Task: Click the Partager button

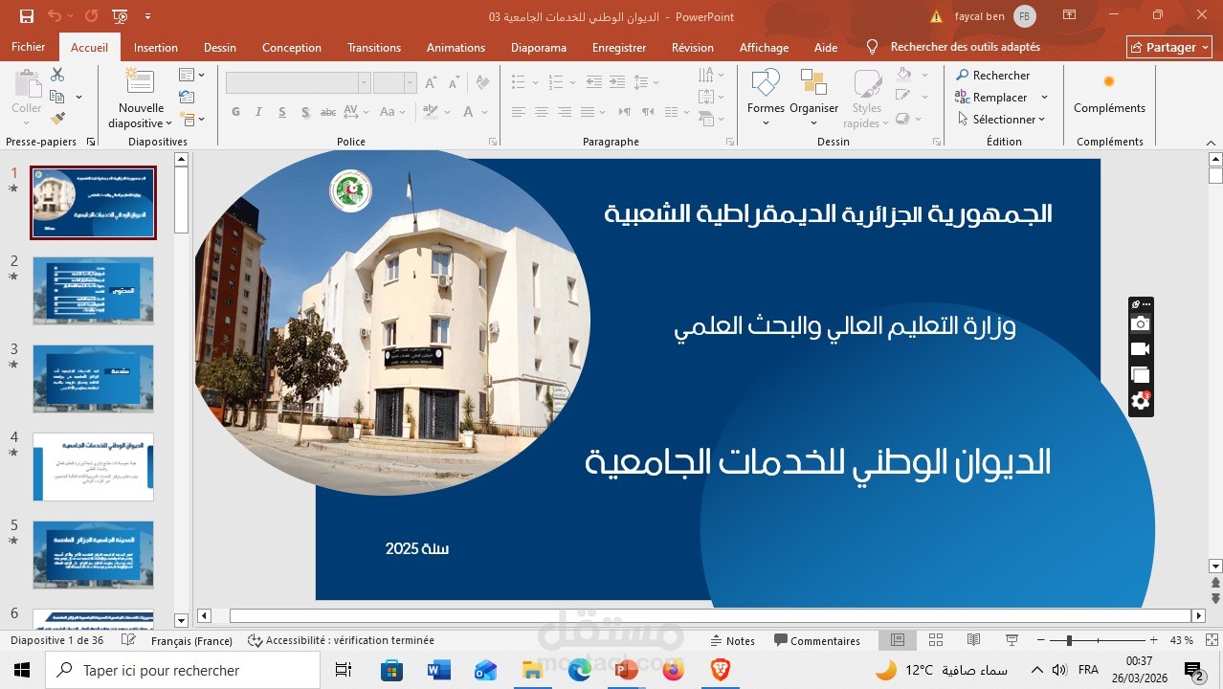Action: 1168,47
